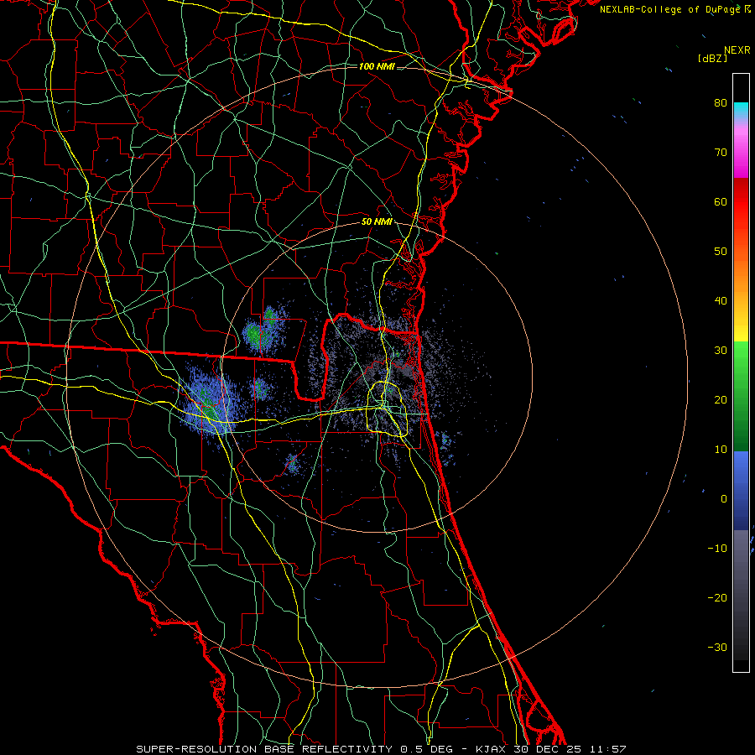Click the -20 value on the dBZ scale
This screenshot has width=755, height=755.
[x=717, y=598]
